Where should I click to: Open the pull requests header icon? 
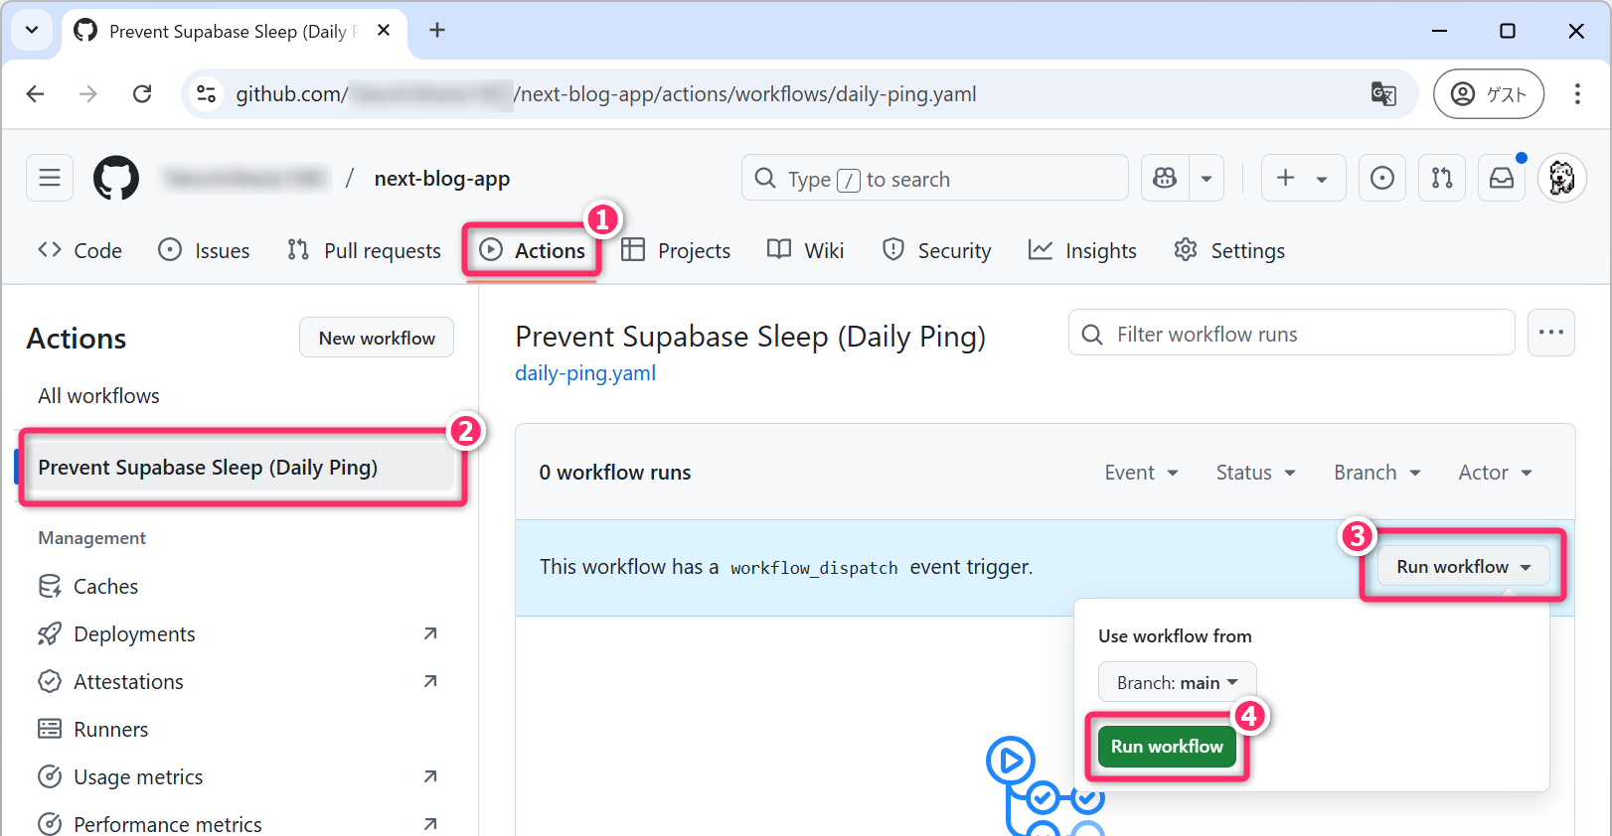(x=1441, y=179)
